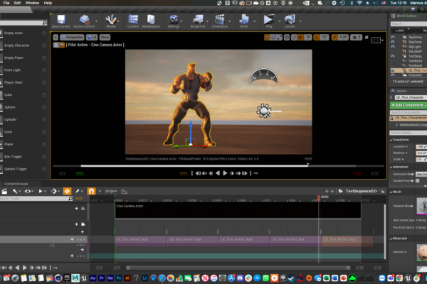Open Source Control from the toolbar
This screenshot has width=427, height=284.
(x=84, y=20)
